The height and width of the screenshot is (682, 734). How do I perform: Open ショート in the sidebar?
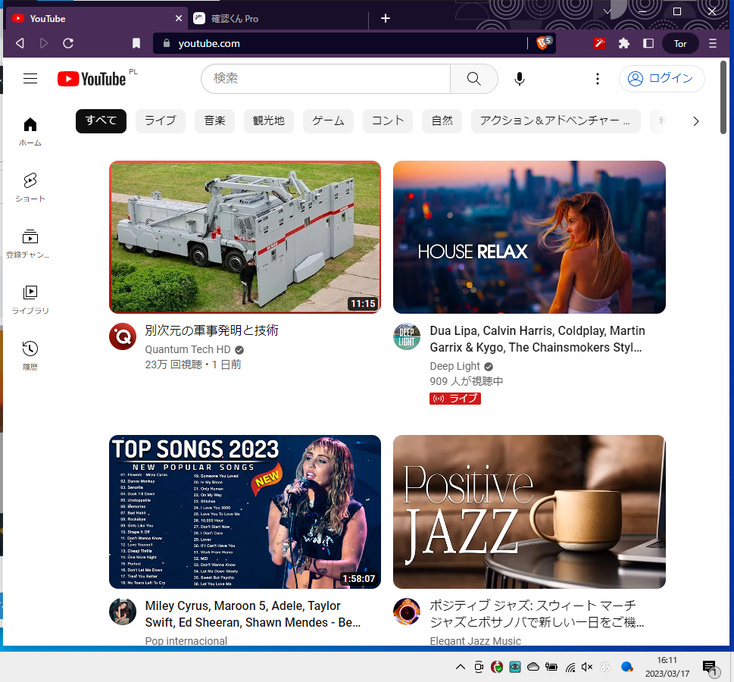click(30, 187)
